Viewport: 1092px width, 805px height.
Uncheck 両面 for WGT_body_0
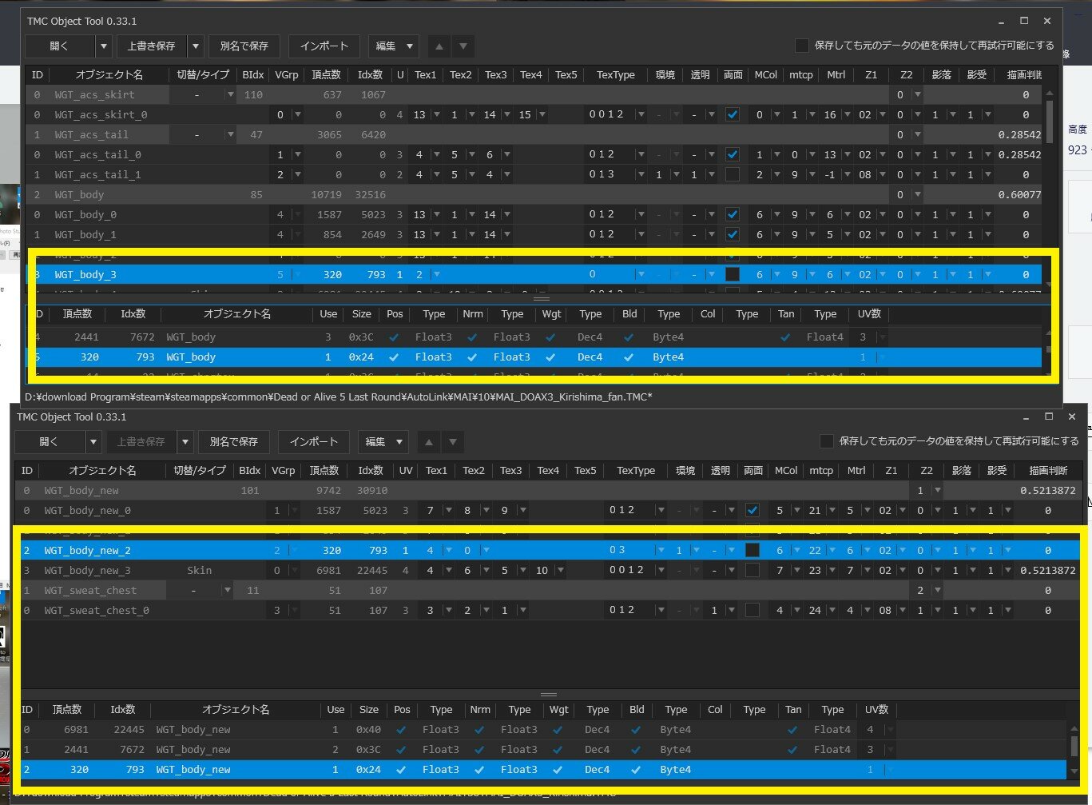coord(732,215)
